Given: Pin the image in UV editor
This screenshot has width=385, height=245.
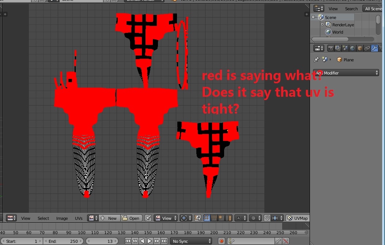Looking at the screenshot, I should (x=148, y=218).
